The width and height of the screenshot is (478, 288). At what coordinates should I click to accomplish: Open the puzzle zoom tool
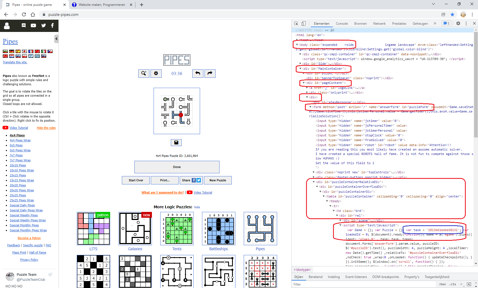point(144,73)
